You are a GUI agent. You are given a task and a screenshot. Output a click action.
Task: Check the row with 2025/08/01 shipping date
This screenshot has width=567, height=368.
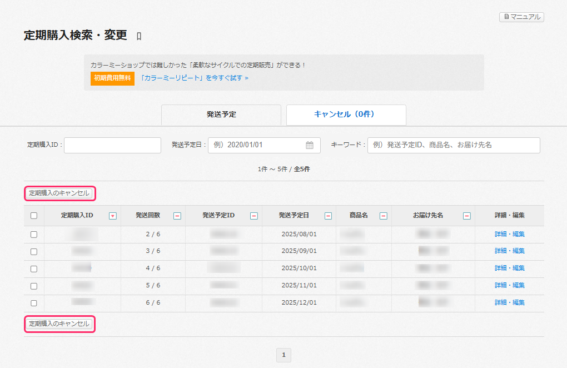click(34, 235)
